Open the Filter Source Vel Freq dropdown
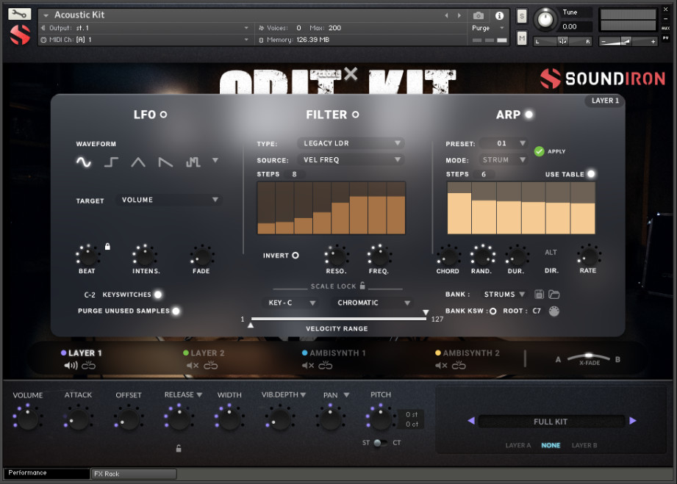The width and height of the screenshot is (677, 484). point(351,159)
